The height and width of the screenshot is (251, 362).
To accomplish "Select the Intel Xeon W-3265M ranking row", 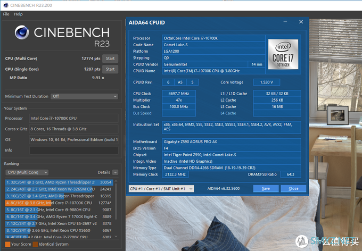I will 59,189.
